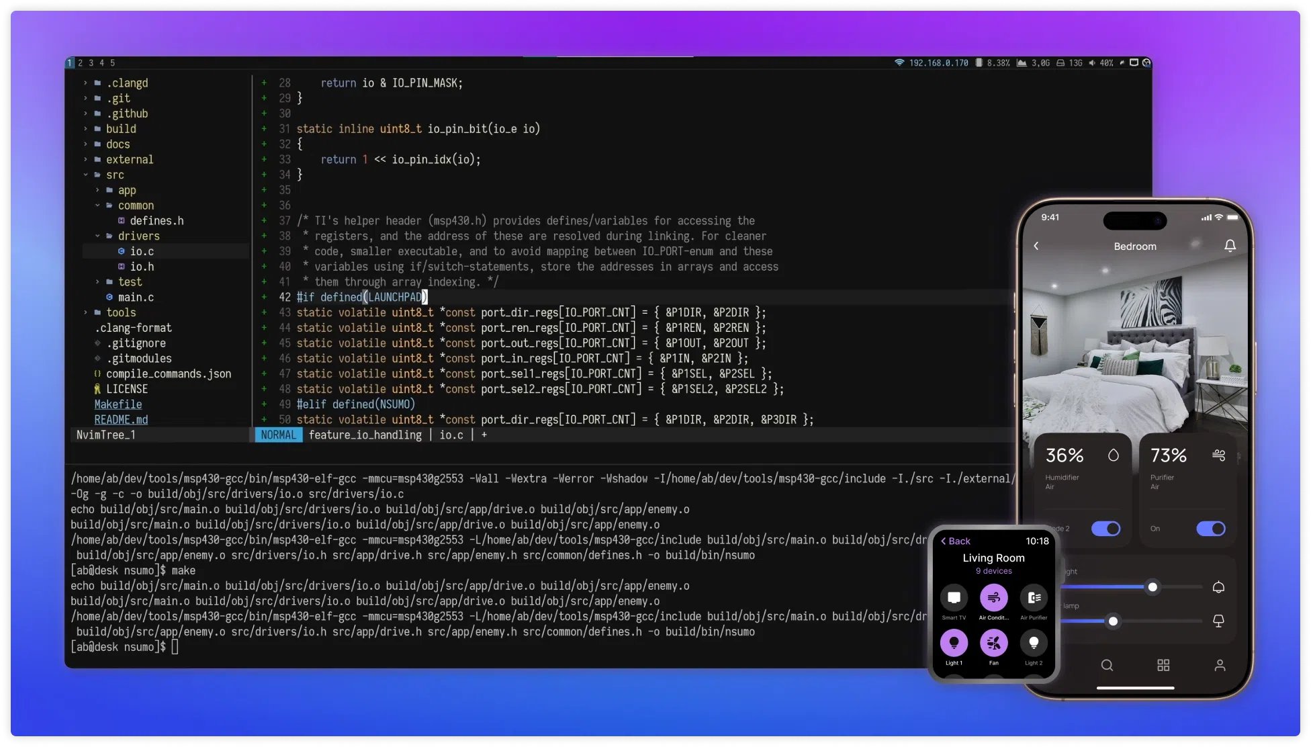Open the search tab in phone bottom bar

[x=1107, y=665]
